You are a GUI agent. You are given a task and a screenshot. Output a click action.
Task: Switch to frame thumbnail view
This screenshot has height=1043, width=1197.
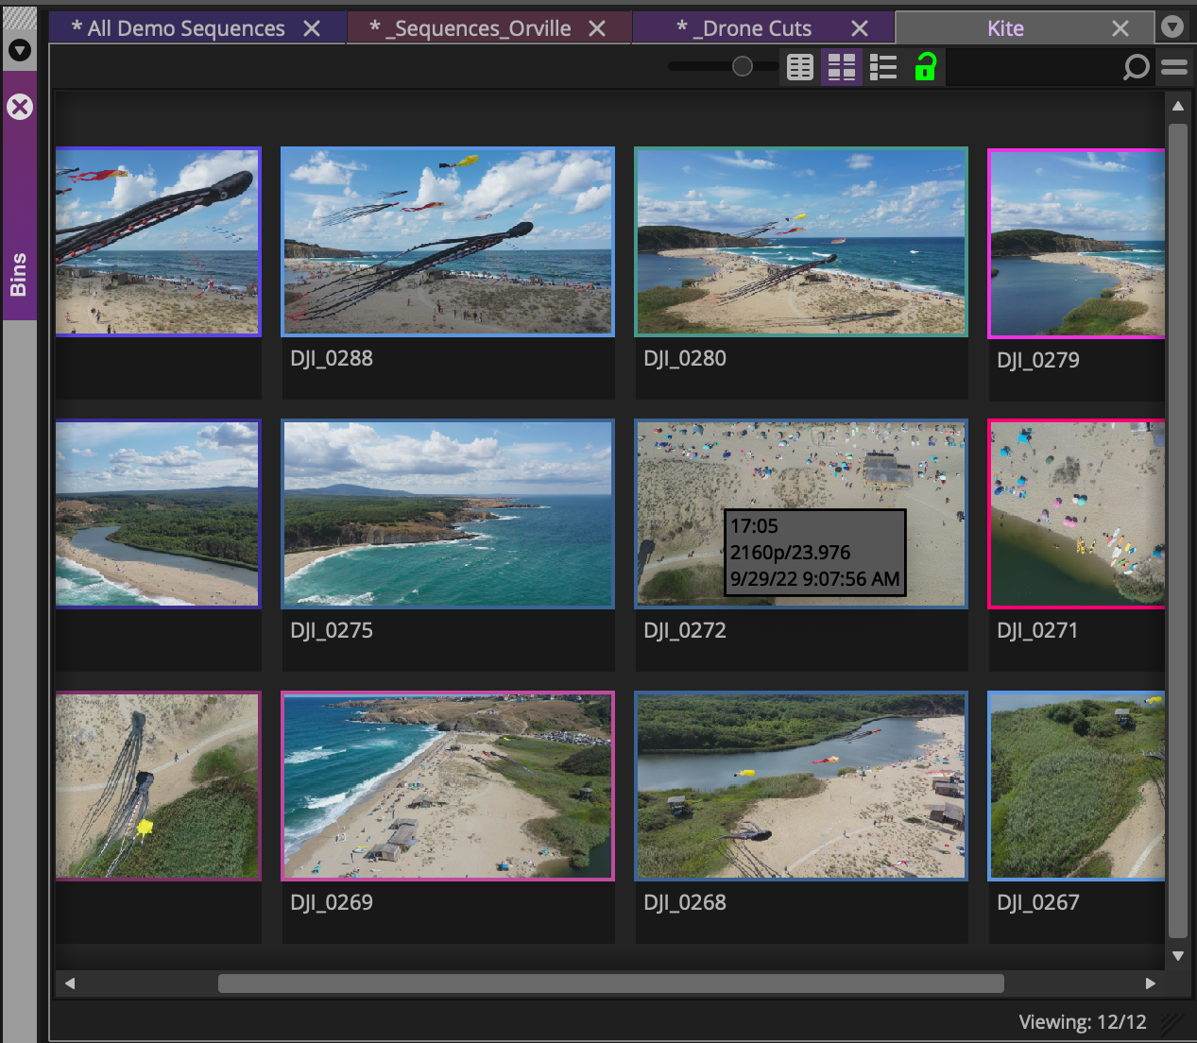[x=841, y=67]
